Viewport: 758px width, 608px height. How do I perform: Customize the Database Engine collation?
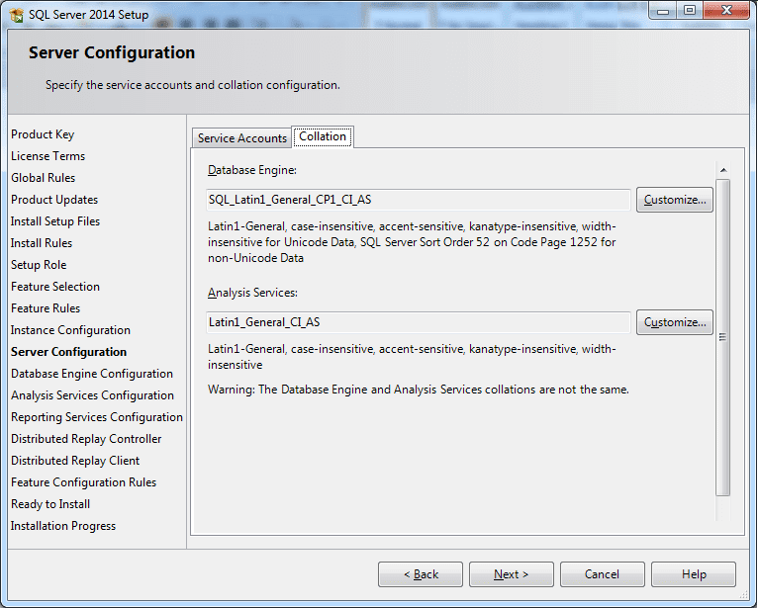coord(674,200)
